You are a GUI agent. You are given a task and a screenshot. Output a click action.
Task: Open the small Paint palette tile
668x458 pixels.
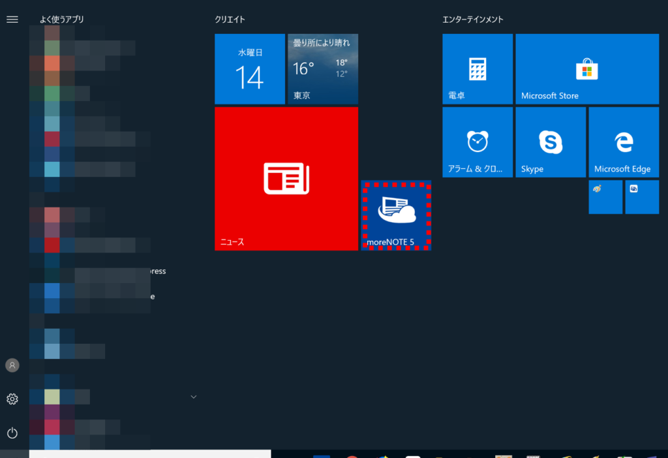click(605, 197)
